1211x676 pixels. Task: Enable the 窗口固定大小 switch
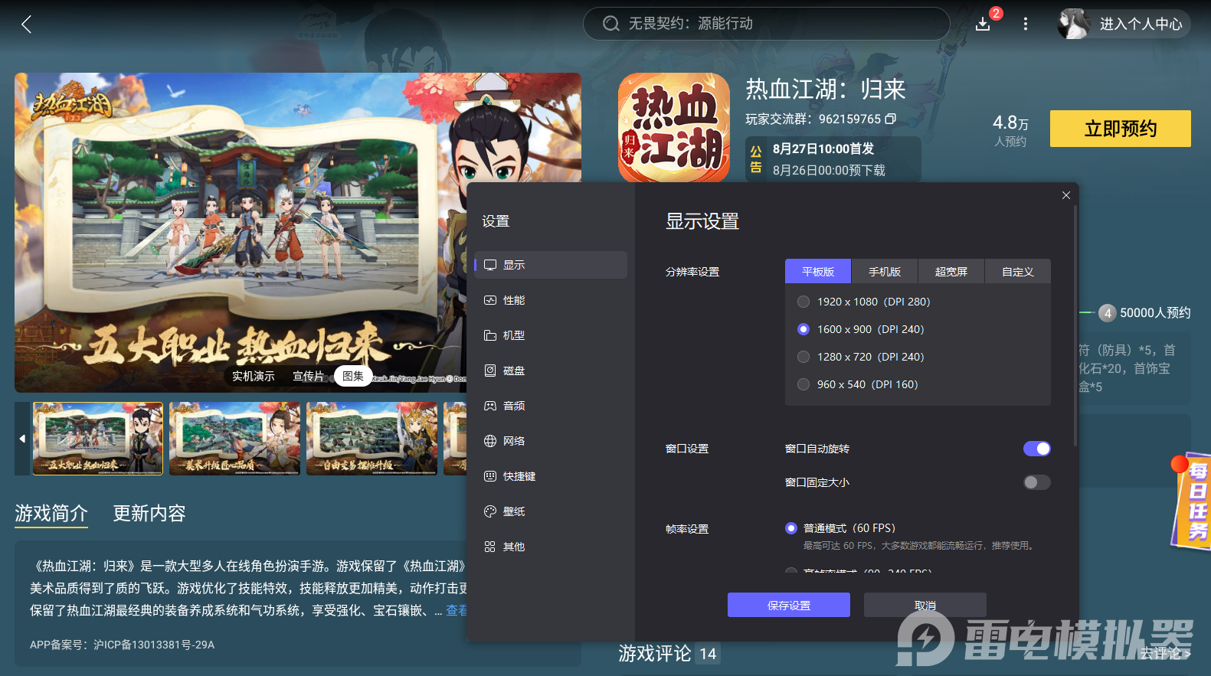1037,482
